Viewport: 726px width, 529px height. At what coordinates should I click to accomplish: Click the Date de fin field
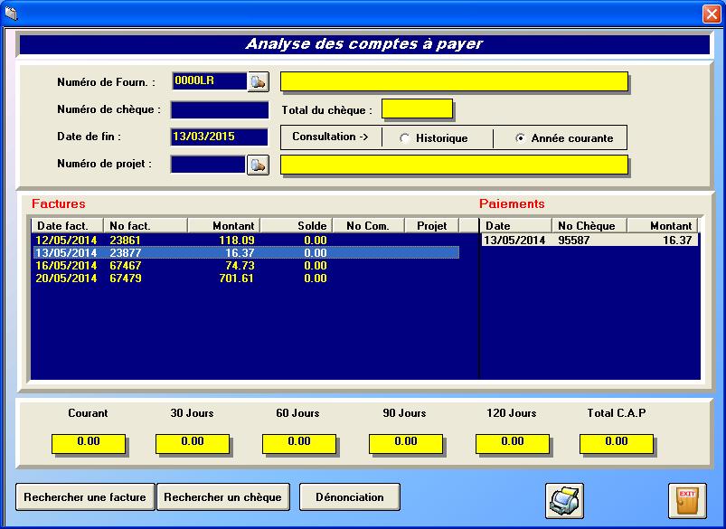pos(220,137)
